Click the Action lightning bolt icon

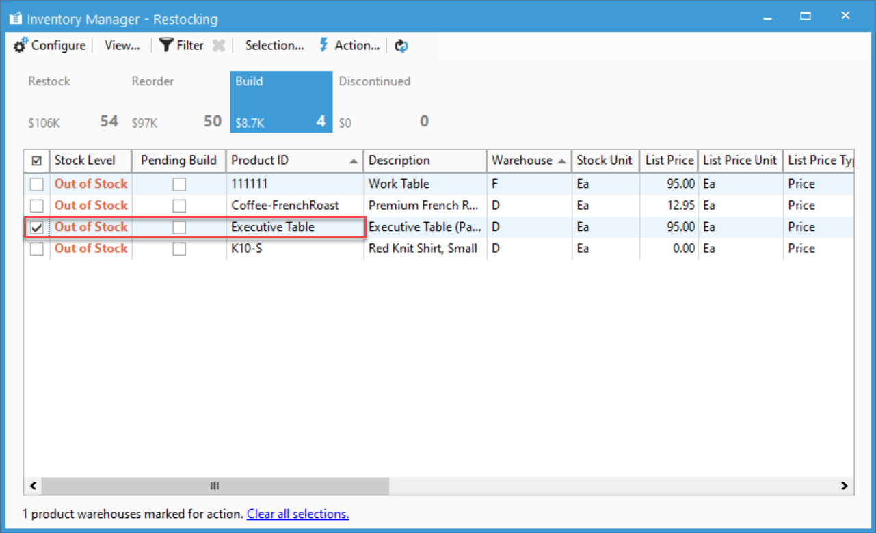pos(324,45)
